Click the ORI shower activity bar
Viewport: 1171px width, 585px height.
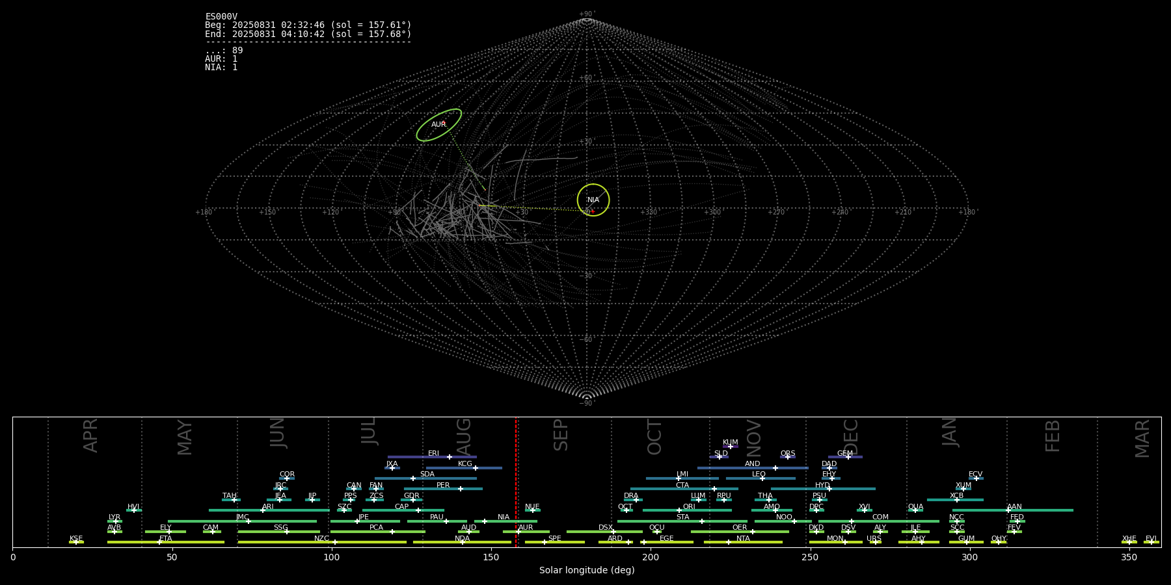[x=687, y=510]
